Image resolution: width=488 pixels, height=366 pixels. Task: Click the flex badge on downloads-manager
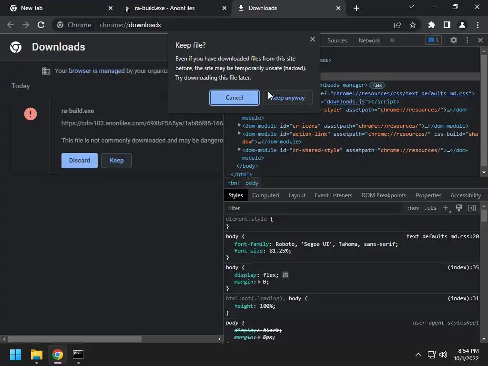pyautogui.click(x=377, y=85)
